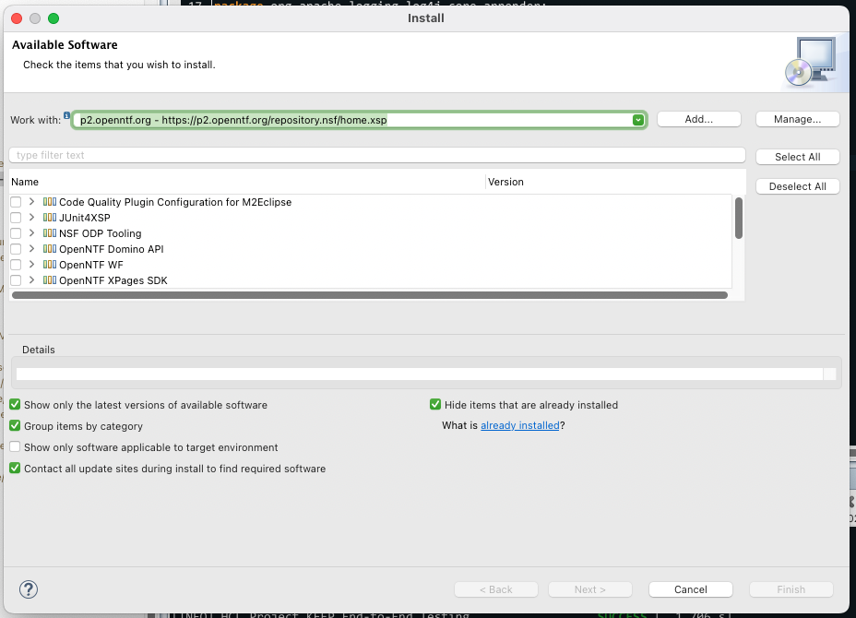Click the NSF ODP Tooling category icon
856x618 pixels.
[50, 233]
